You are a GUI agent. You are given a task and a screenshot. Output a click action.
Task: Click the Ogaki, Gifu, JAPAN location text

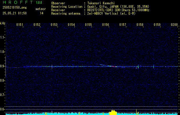tap(118, 7)
